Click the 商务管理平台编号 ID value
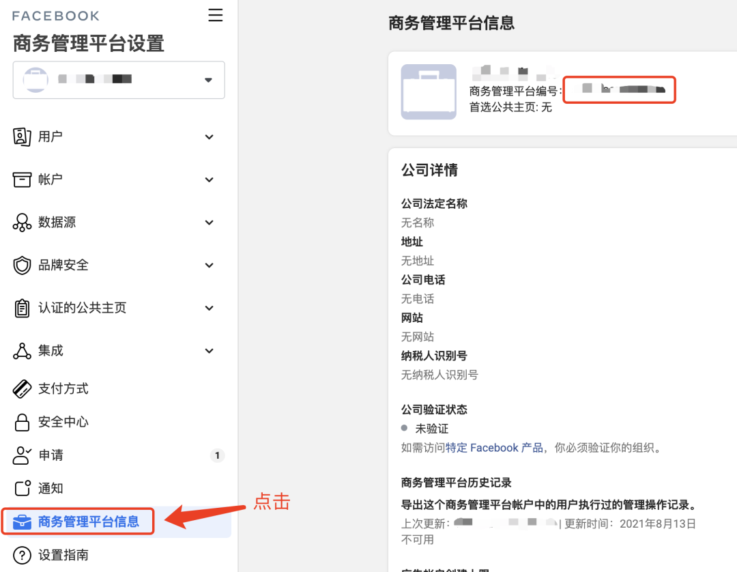 tap(619, 89)
